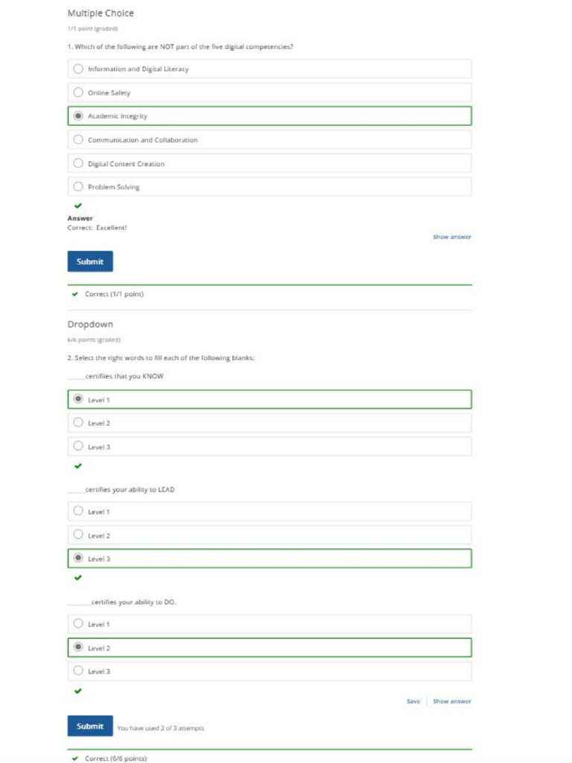572x763 pixels.
Task: Select the Academic Integrity answer
Action: (78, 116)
